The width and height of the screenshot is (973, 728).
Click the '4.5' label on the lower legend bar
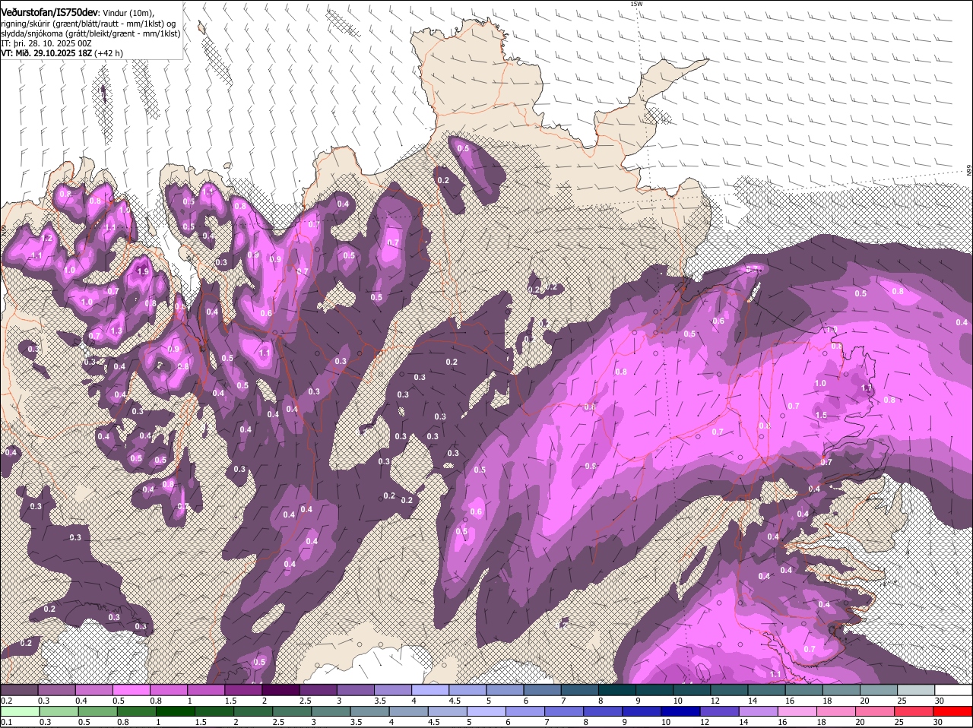(x=434, y=721)
